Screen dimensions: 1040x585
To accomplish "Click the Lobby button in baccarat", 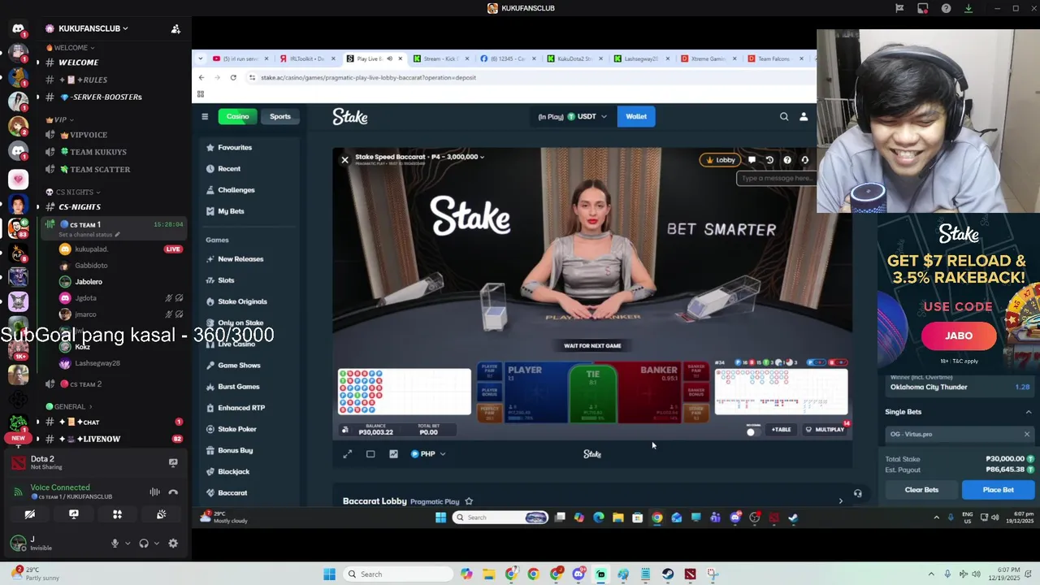I will [x=721, y=160].
